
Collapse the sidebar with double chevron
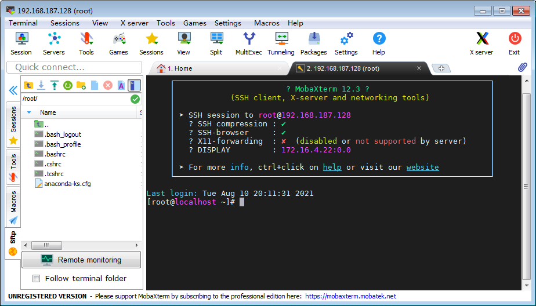click(x=13, y=90)
